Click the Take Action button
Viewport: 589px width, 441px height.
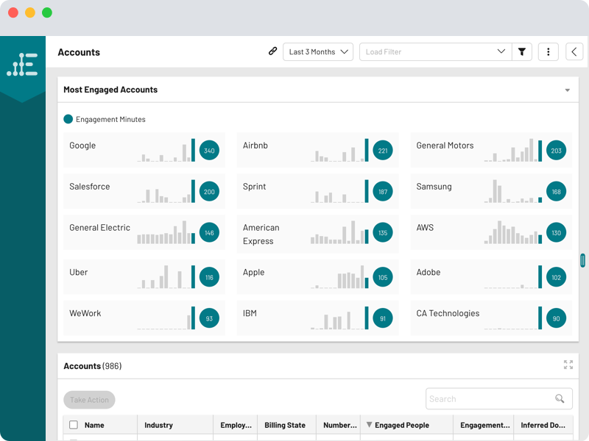click(x=89, y=400)
